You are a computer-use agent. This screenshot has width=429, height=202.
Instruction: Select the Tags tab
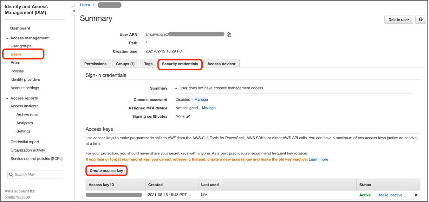click(x=148, y=64)
